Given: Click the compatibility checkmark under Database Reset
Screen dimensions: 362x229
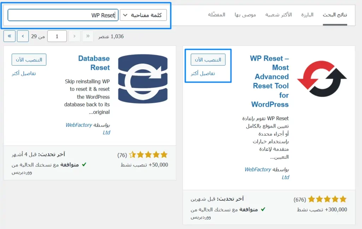Looking at the screenshot, I should tap(84, 165).
